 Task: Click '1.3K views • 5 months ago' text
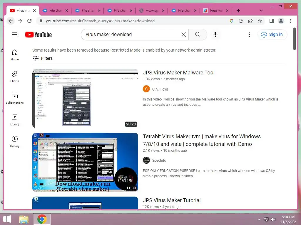[x=164, y=79]
